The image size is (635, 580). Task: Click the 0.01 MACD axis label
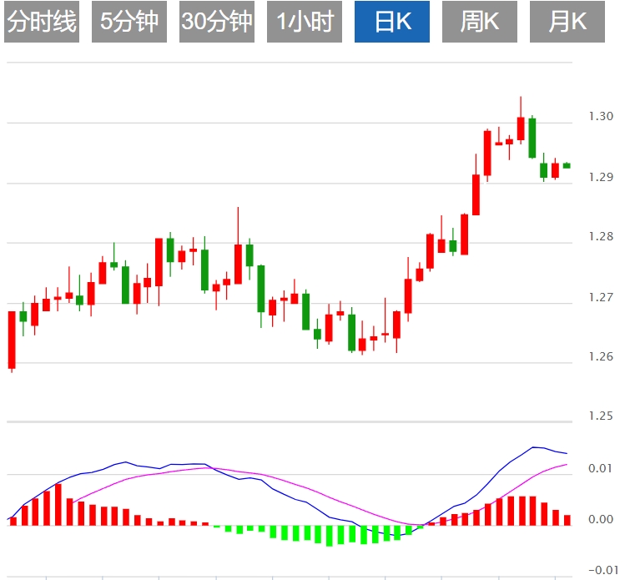(x=601, y=468)
